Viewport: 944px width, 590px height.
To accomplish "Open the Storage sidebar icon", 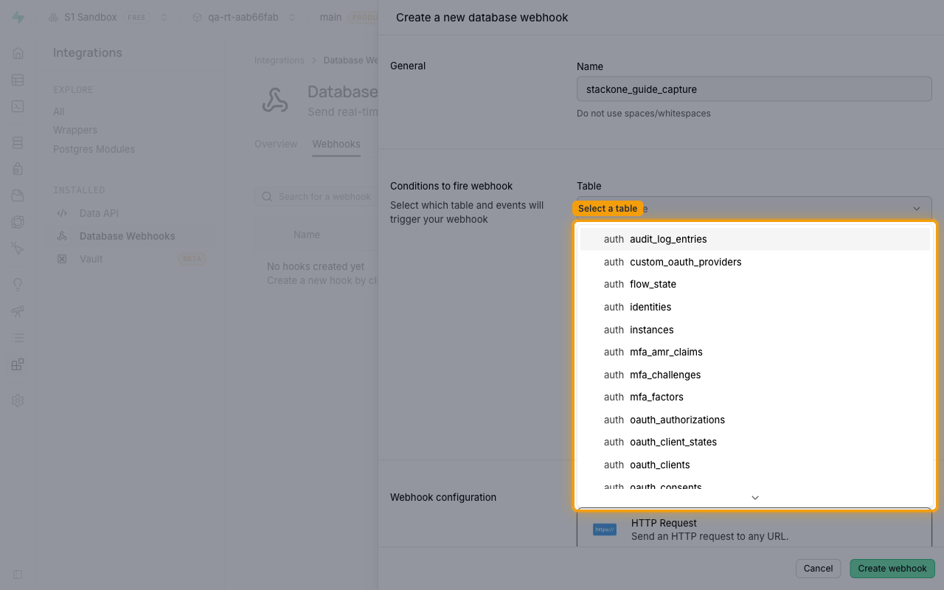I will pos(18,195).
